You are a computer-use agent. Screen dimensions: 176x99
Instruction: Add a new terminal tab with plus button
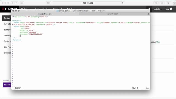(x=148, y=14)
